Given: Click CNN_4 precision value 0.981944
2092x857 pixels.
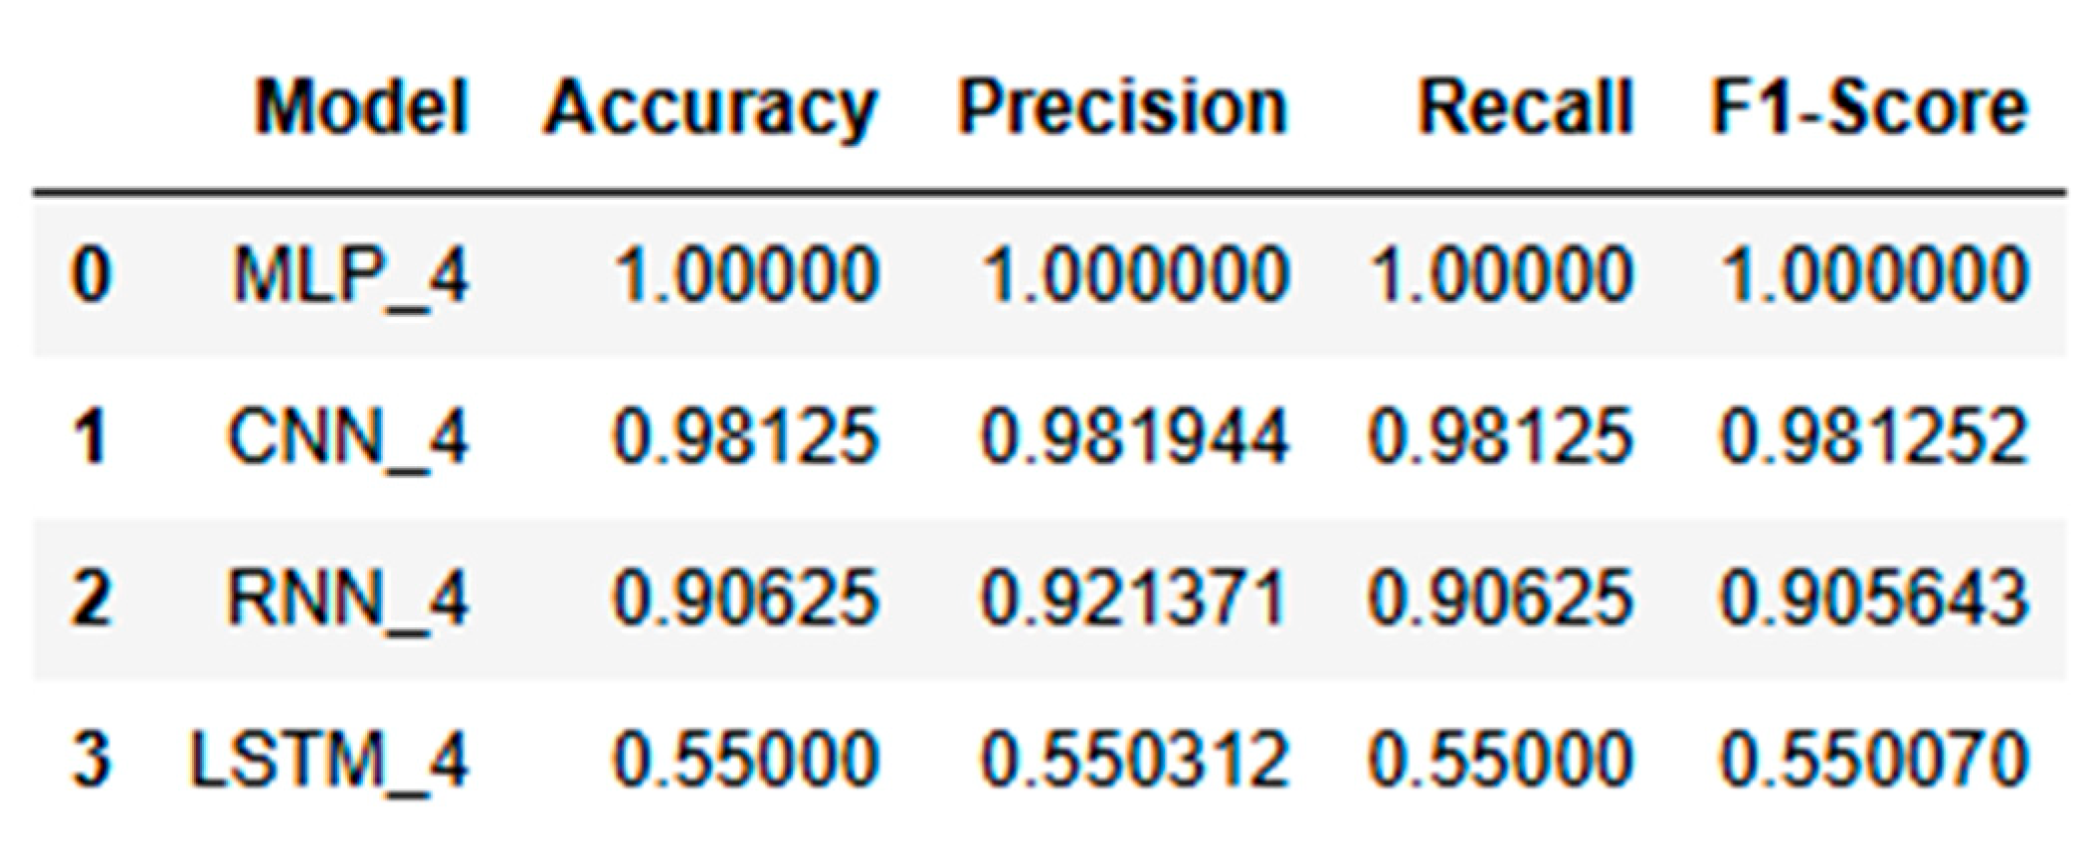Looking at the screenshot, I should [x=1134, y=436].
